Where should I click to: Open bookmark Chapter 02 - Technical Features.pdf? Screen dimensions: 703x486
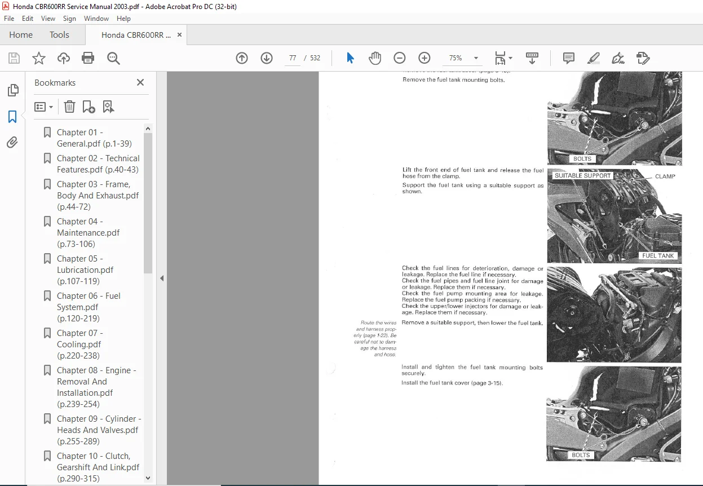tap(98, 164)
